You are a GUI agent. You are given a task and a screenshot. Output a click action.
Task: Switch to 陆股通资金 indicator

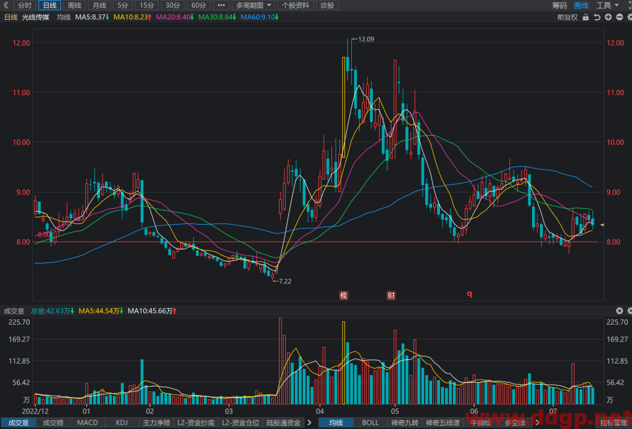click(284, 423)
